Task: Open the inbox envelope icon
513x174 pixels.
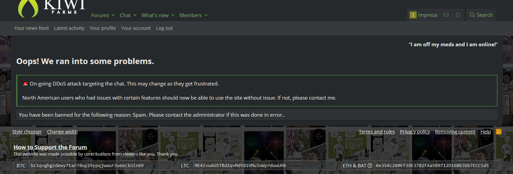Action: click(446, 15)
